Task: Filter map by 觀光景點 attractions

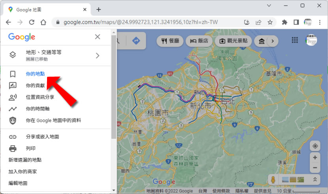Action: tap(233, 41)
